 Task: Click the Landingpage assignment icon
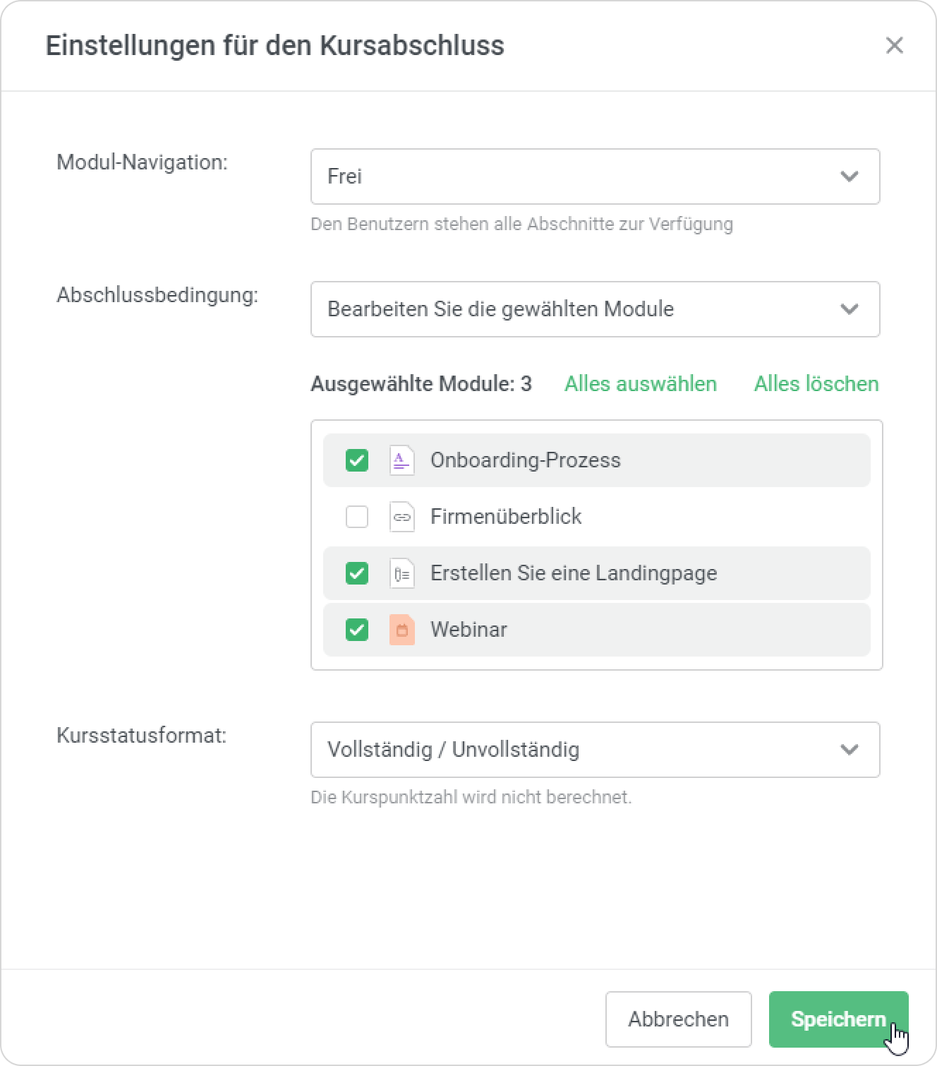coord(401,573)
